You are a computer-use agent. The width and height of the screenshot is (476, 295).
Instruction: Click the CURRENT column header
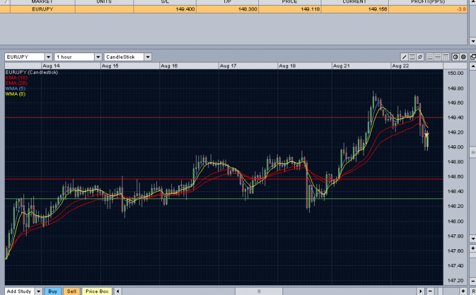point(355,2)
